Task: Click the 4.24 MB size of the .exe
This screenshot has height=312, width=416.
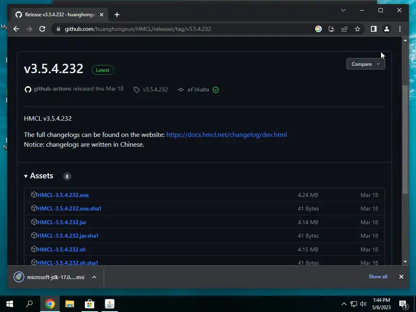Action: [308, 195]
